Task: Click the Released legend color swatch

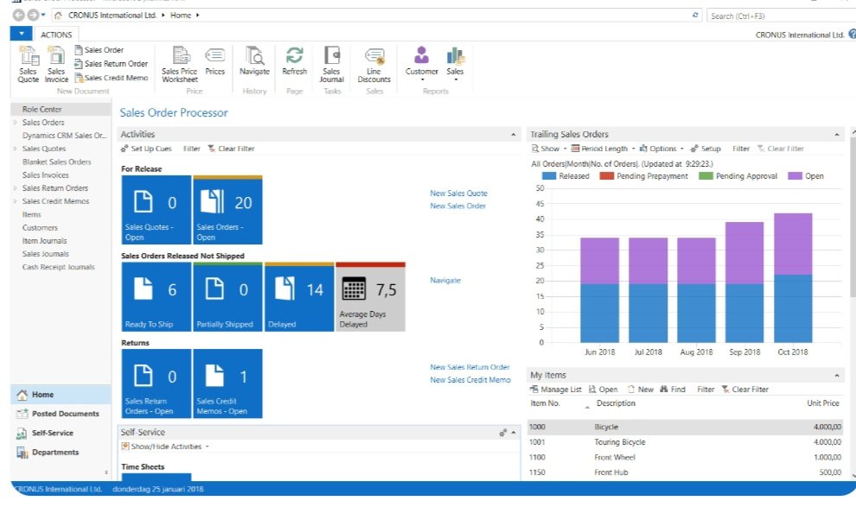Action: point(549,176)
